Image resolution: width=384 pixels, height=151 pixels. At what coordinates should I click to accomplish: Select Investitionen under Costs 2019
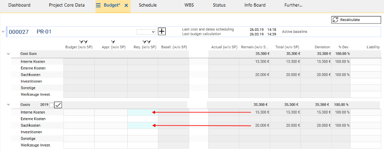31,132
